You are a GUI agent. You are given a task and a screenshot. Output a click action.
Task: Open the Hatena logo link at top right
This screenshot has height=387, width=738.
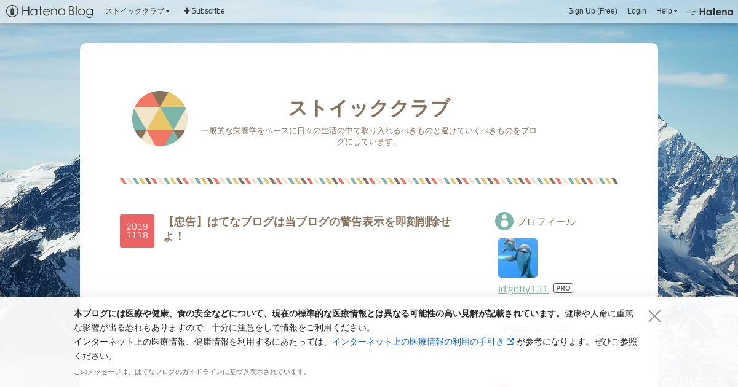[710, 11]
